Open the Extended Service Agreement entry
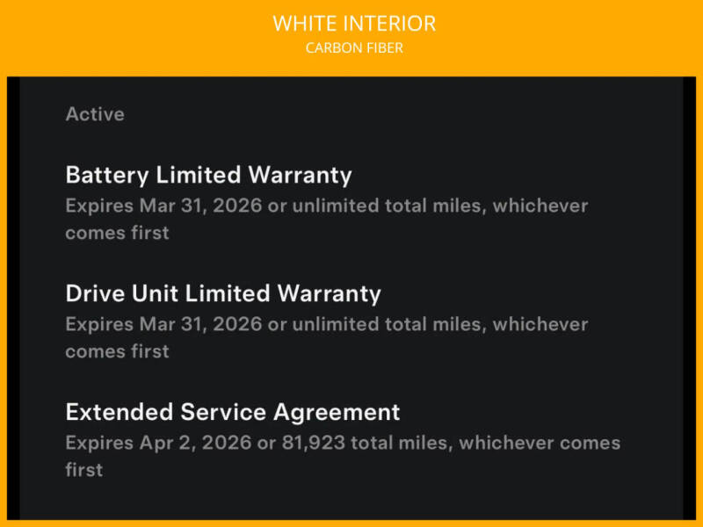The height and width of the screenshot is (527, 703). [233, 411]
